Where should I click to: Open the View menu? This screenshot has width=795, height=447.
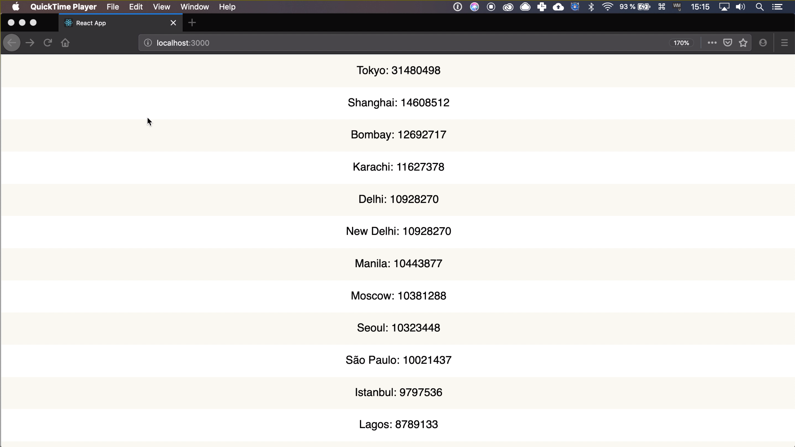162,7
